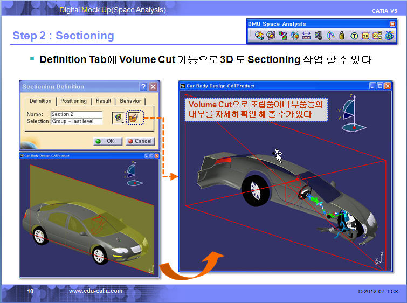The width and height of the screenshot is (407, 303).
Task: Click the Selection field showing Group - last level
Action: point(76,121)
